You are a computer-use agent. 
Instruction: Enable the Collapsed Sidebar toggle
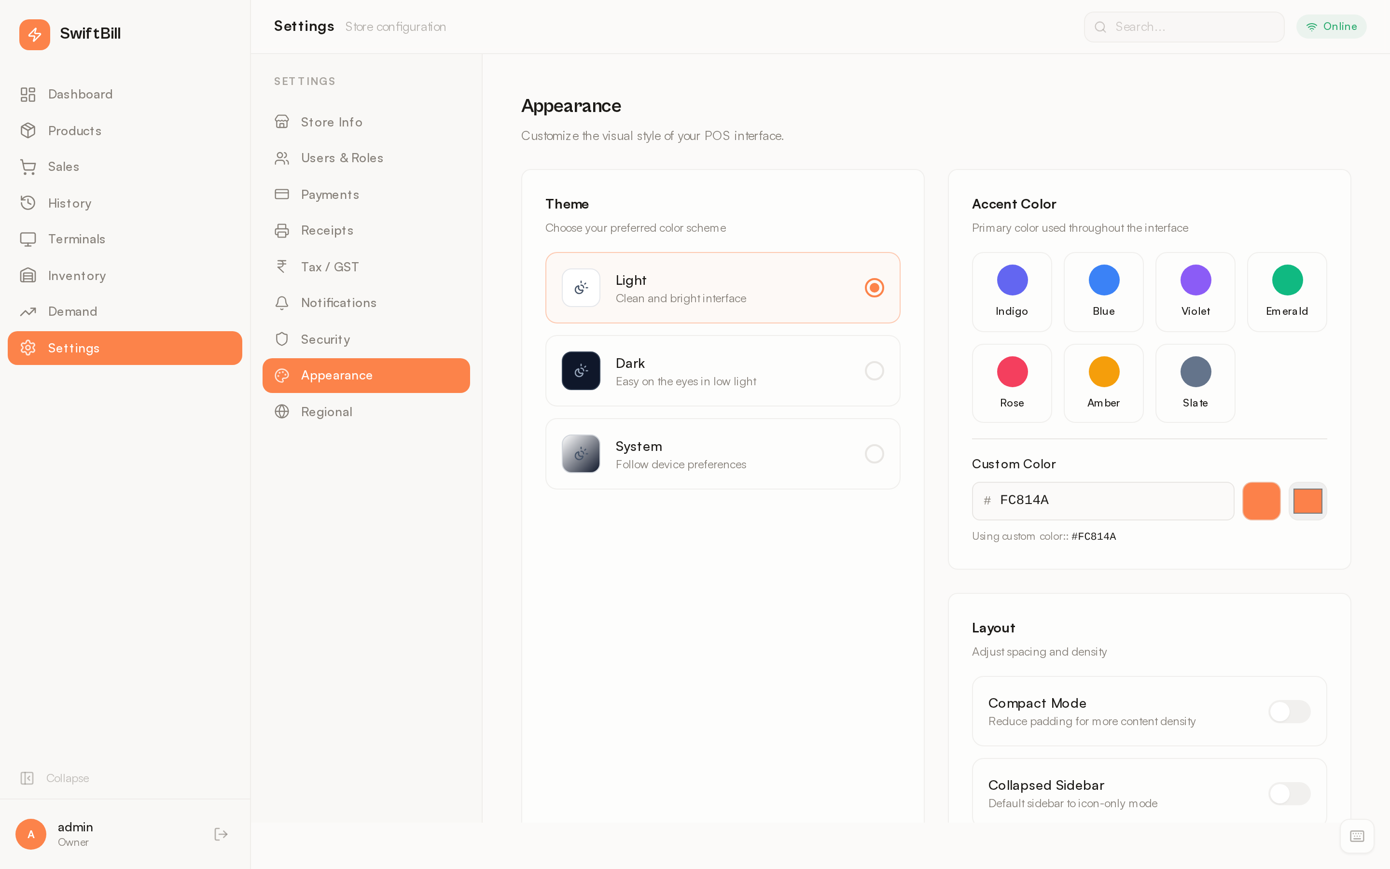click(1290, 794)
